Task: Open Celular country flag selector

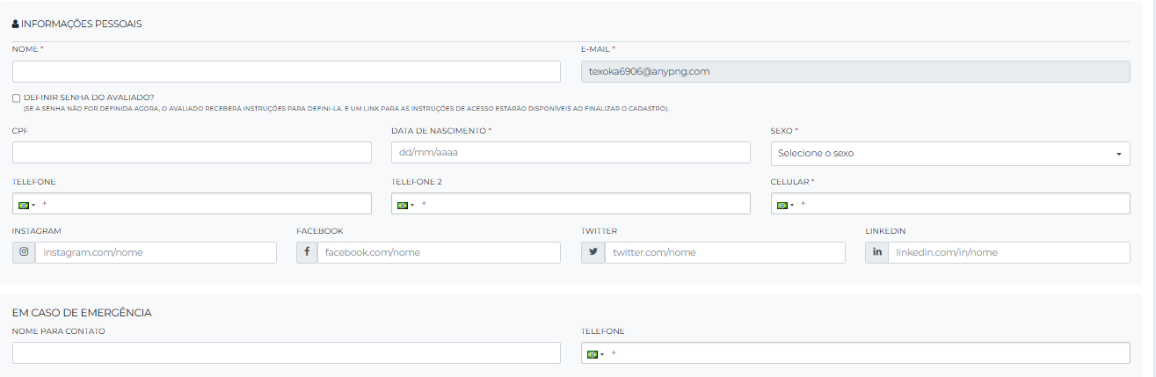Action: pos(785,205)
